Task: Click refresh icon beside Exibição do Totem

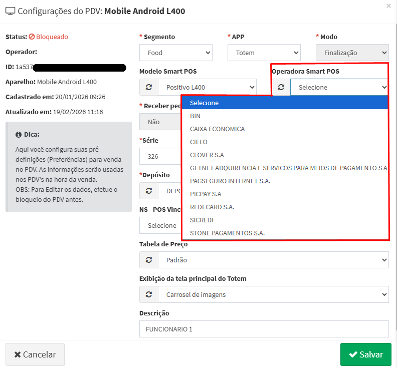Action: tap(149, 294)
